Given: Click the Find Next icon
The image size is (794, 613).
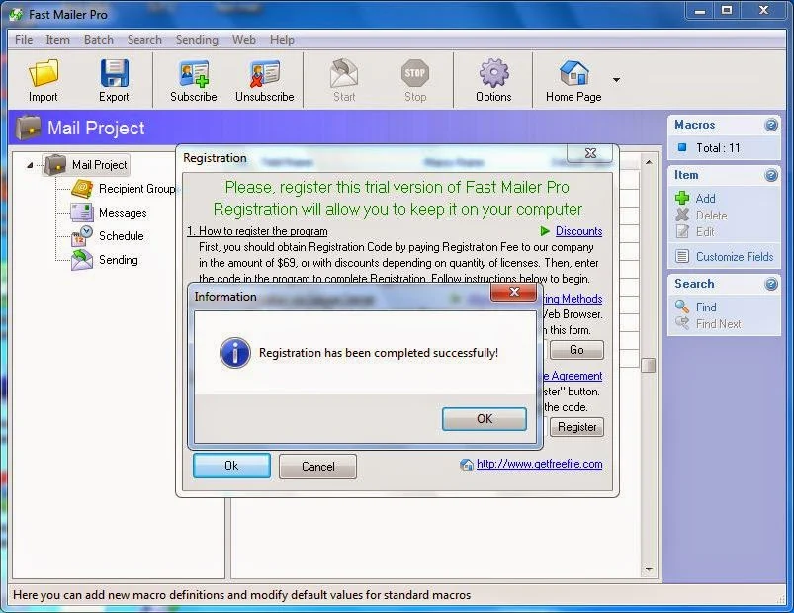Looking at the screenshot, I should [682, 323].
